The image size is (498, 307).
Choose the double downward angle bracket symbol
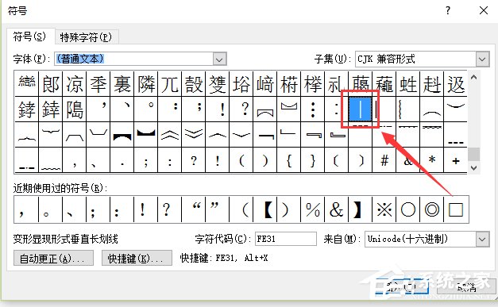[x=194, y=135]
